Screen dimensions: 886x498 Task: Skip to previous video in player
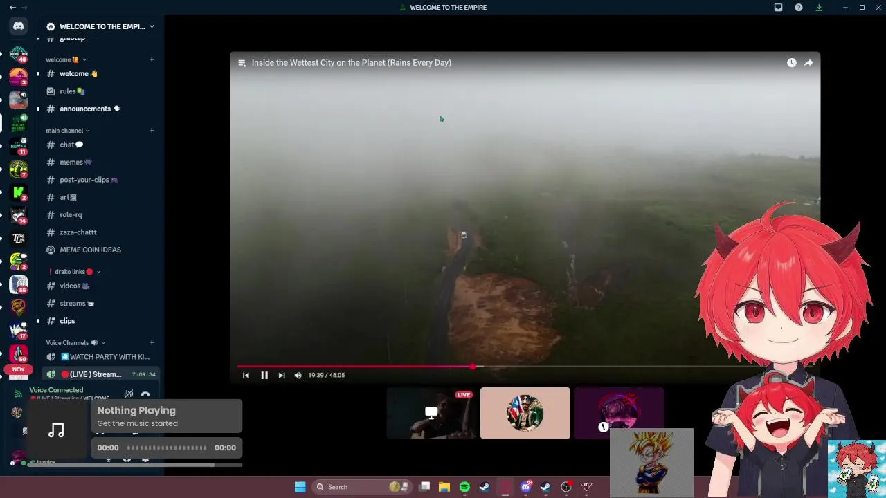click(x=246, y=375)
